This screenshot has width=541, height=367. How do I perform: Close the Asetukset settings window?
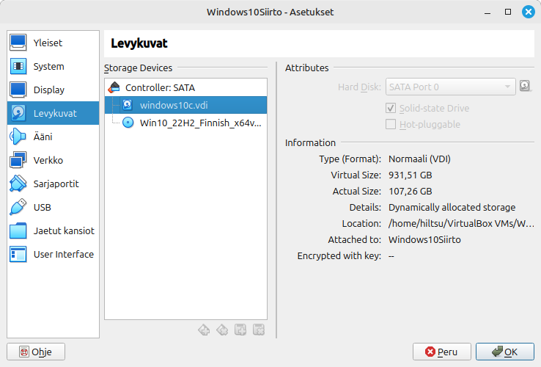point(529,12)
